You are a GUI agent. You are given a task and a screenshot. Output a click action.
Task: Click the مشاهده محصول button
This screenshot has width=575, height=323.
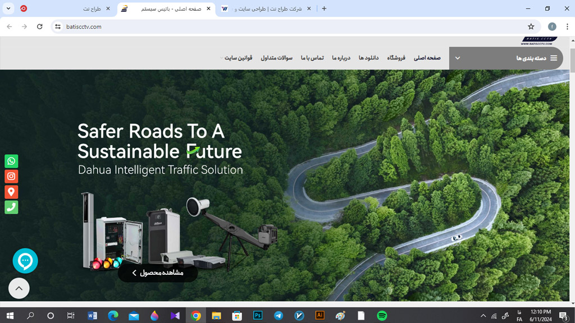point(158,273)
